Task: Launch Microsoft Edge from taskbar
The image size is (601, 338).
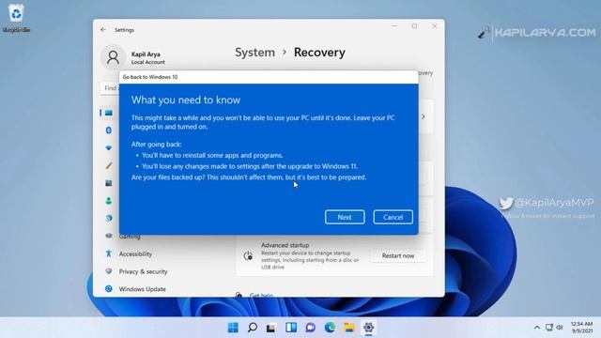Action: 330,328
